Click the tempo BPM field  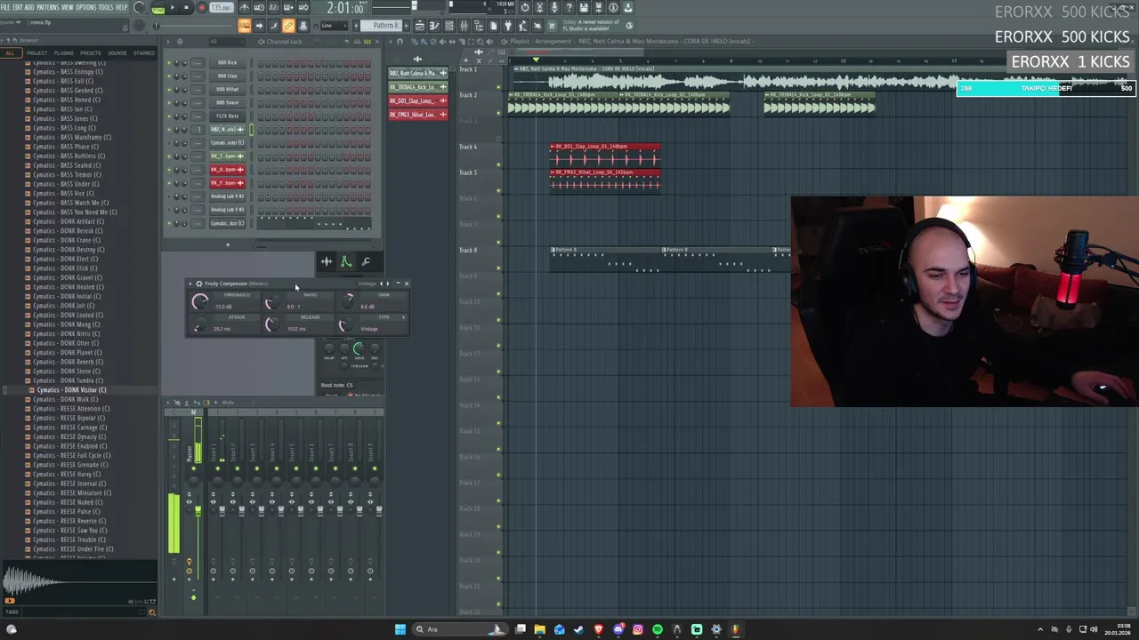221,8
